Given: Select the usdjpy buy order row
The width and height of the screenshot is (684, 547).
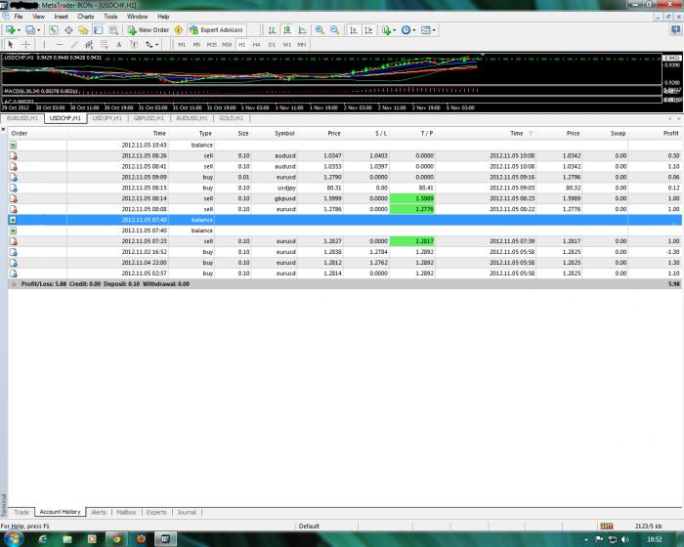Looking at the screenshot, I should 345,188.
